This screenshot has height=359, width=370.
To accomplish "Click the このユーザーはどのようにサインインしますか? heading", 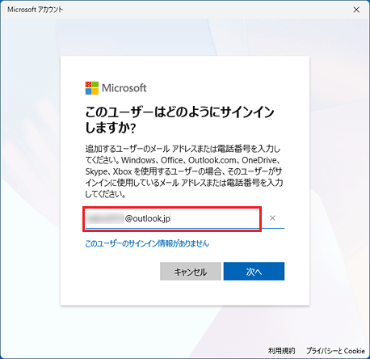I will 179,120.
